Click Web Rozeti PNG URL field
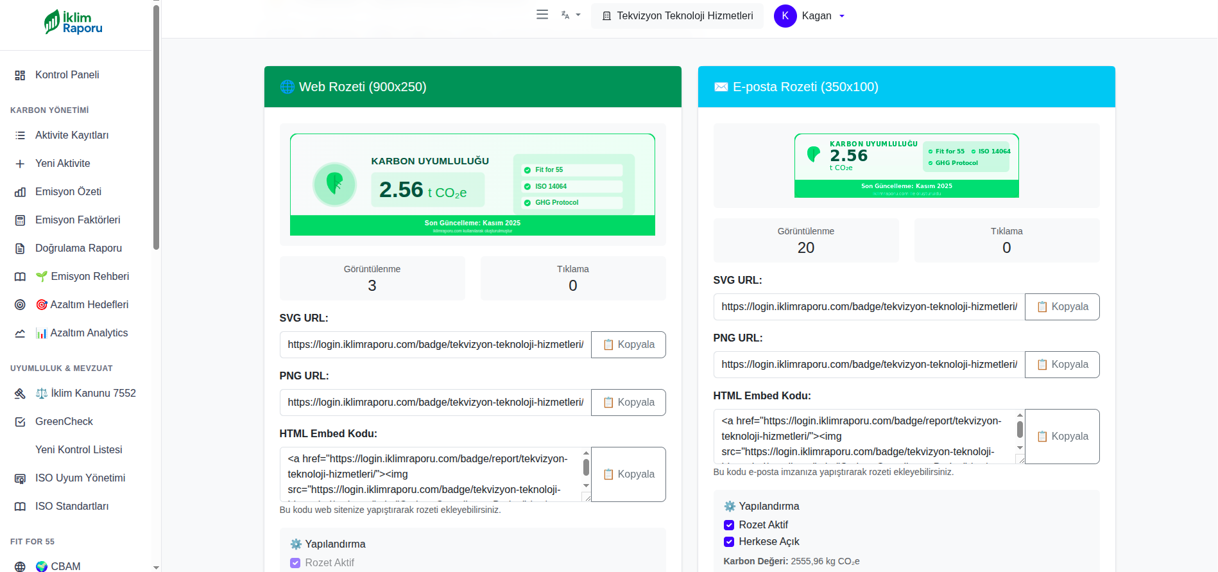This screenshot has height=572, width=1218. click(x=435, y=403)
